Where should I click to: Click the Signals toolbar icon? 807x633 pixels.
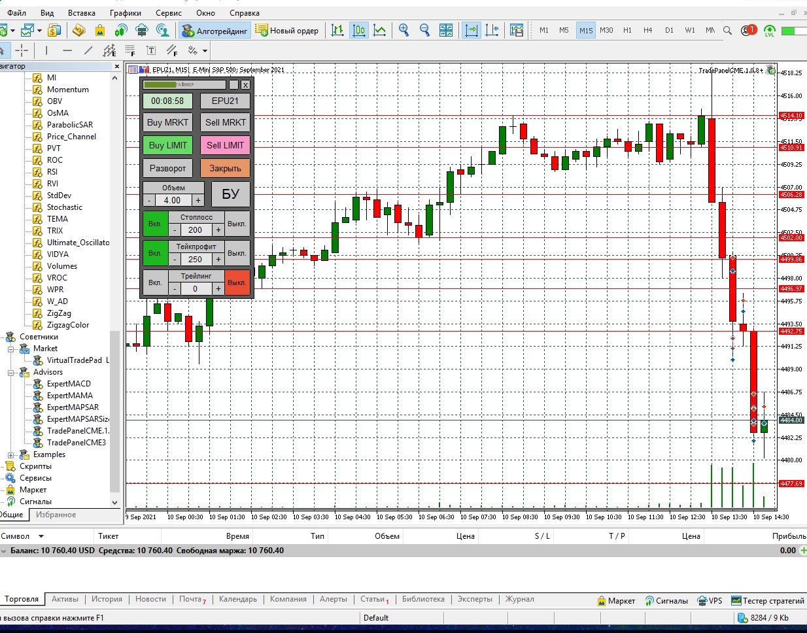(121, 30)
